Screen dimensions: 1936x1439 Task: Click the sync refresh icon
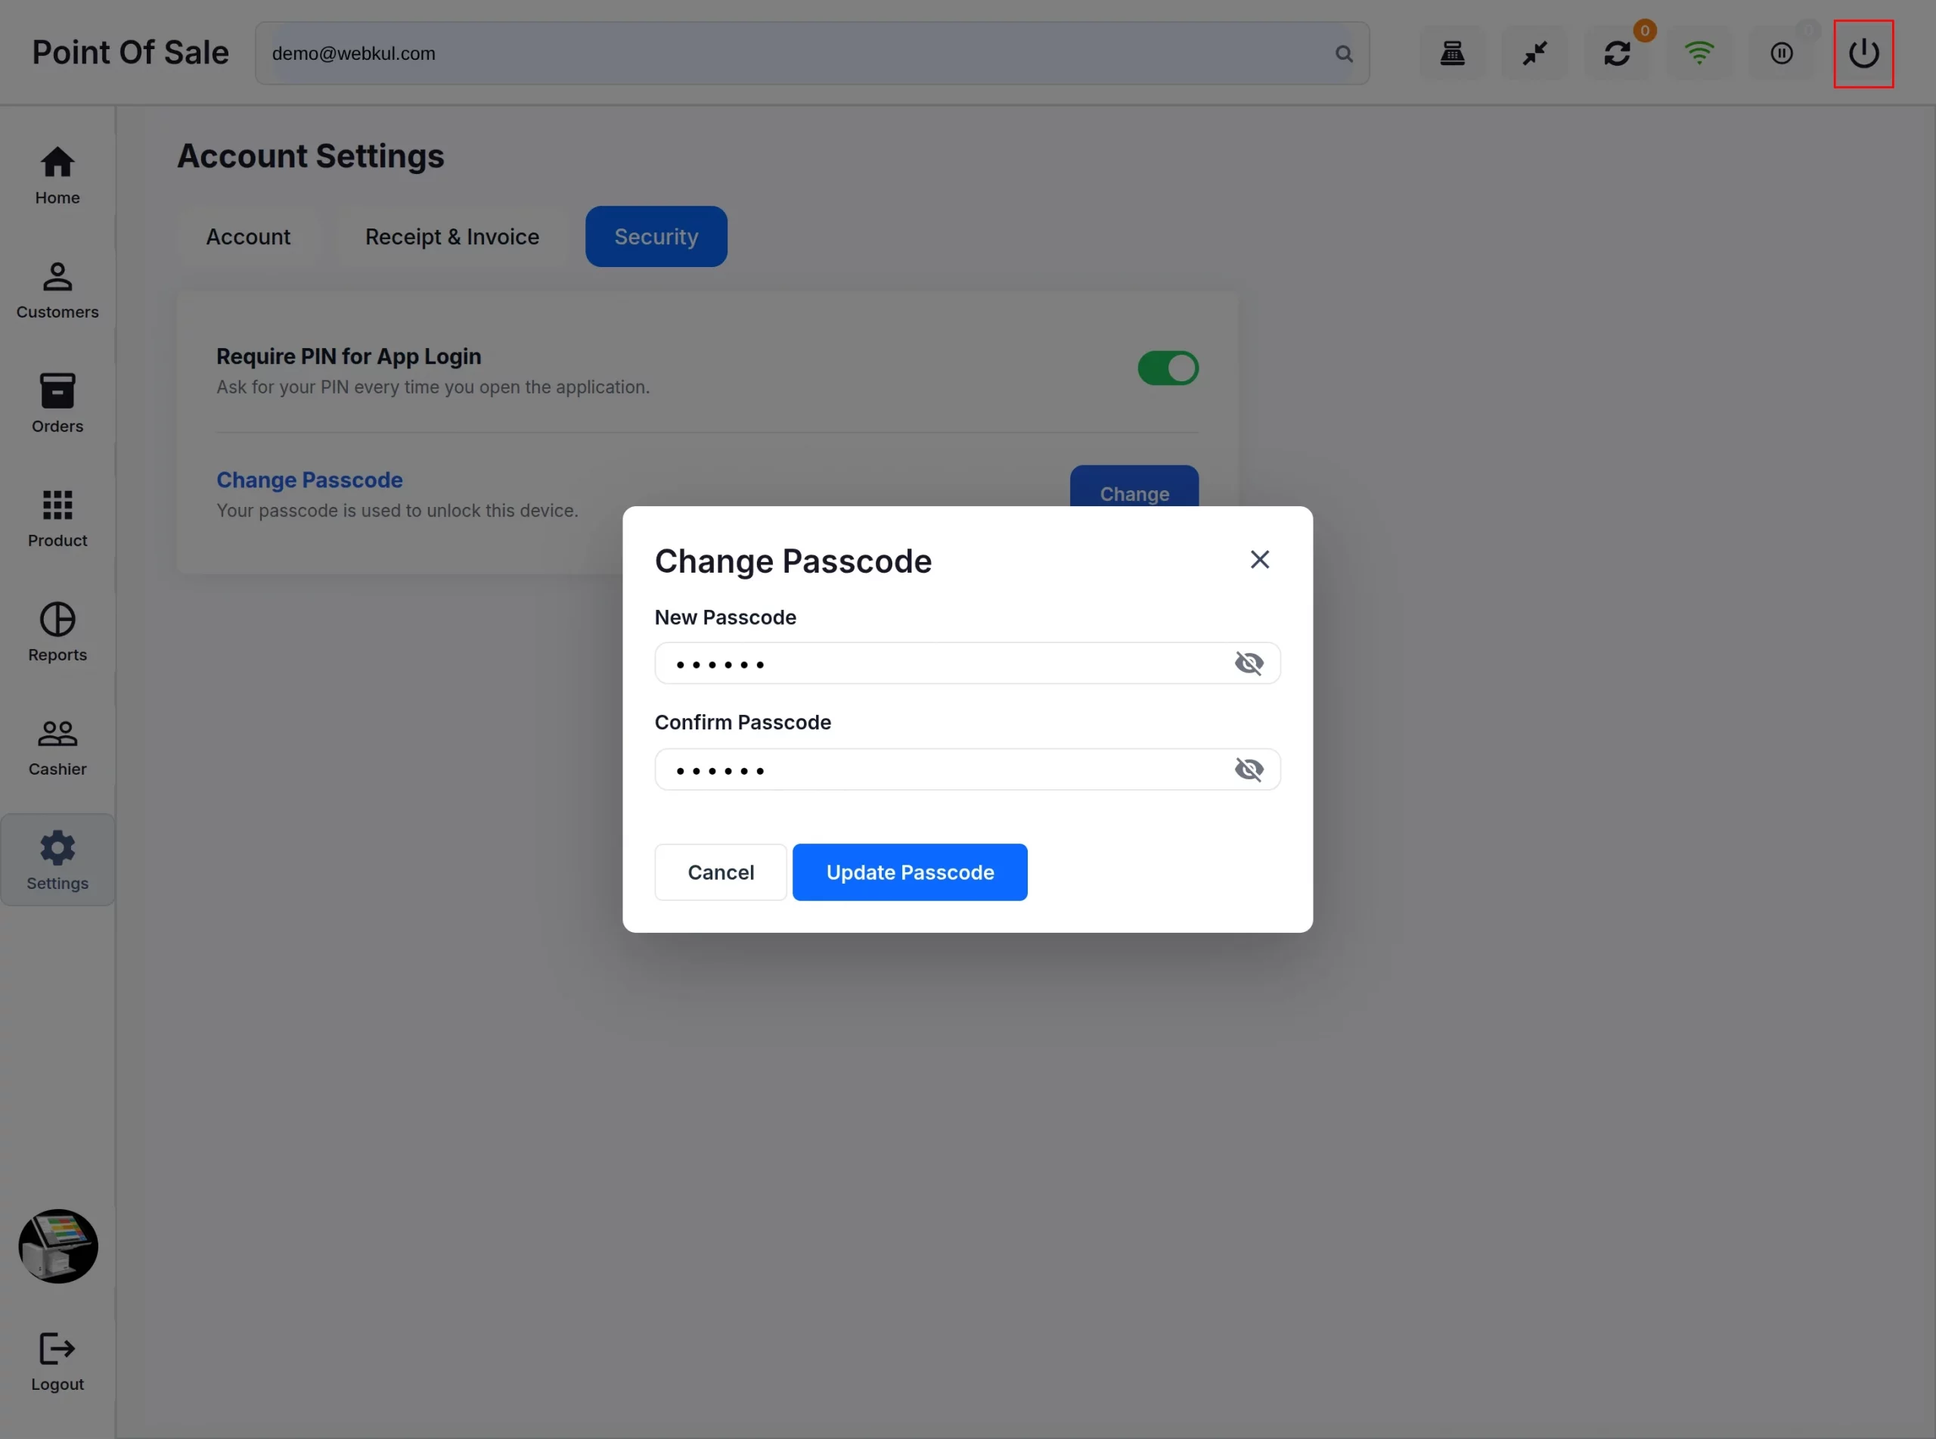pos(1617,53)
